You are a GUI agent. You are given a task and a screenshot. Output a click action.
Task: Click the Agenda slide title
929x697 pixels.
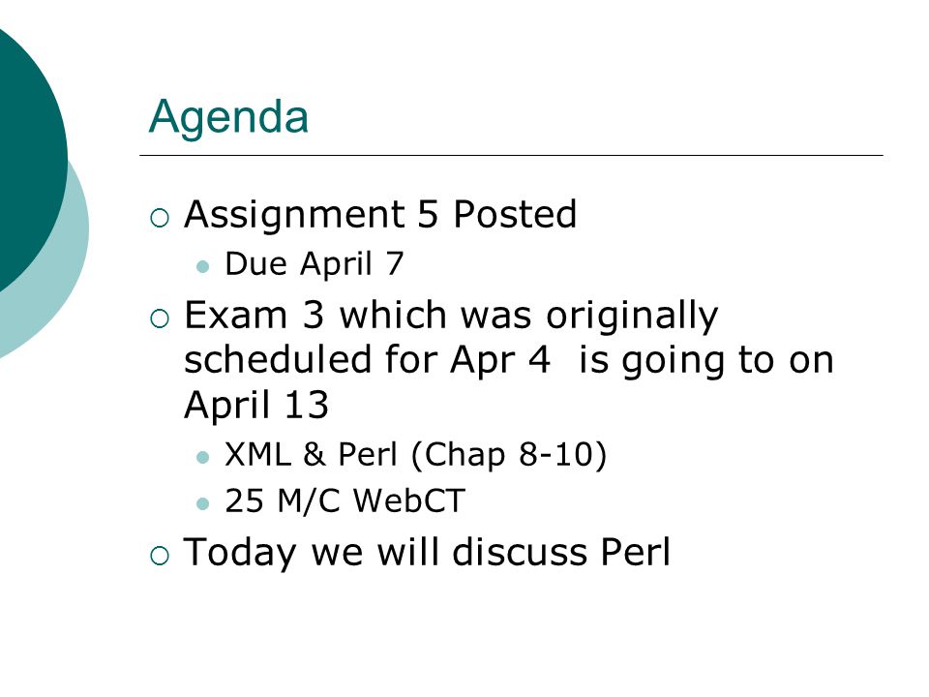click(x=228, y=119)
